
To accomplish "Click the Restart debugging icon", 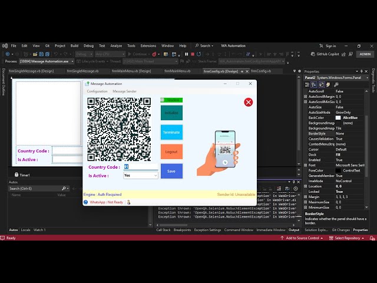I will 199,54.
